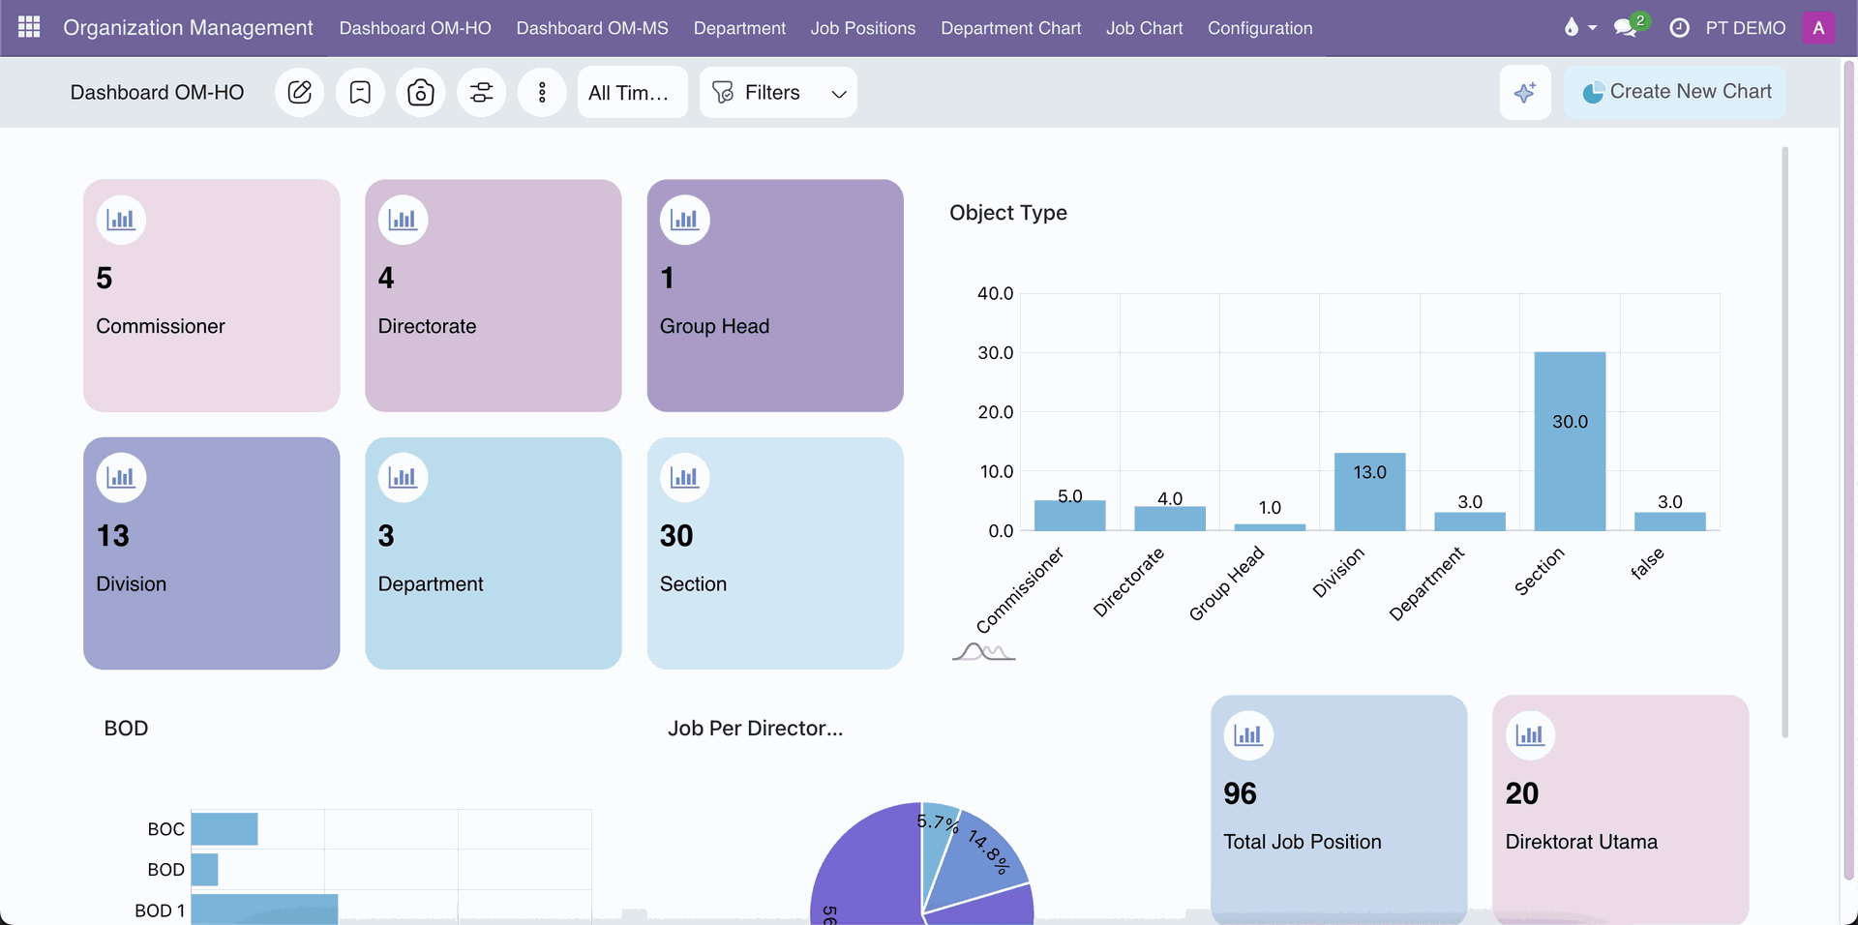1858x925 pixels.
Task: Expand the Filters dropdown
Action: click(x=778, y=92)
